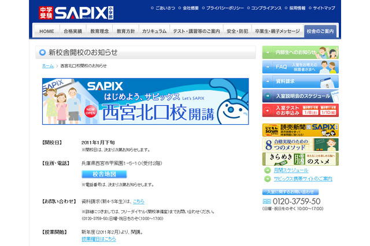Image resolution: width=370 pixels, height=246 pixels.
Task: Click the 西宮北口校開講 banner image
Action: 145,101
